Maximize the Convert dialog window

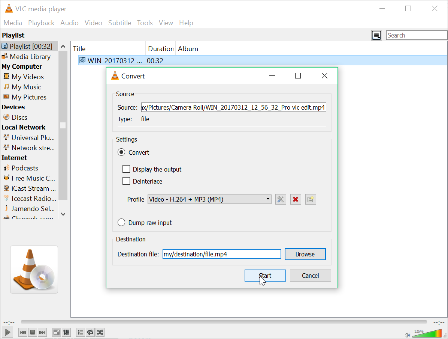pos(298,75)
